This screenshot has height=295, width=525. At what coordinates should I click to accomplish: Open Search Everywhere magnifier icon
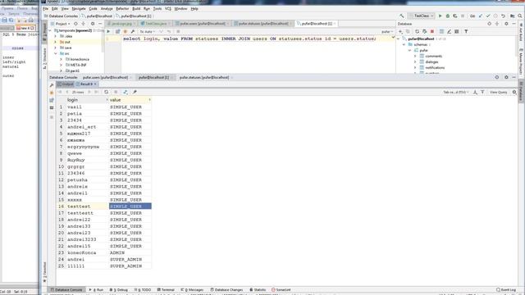click(520, 16)
